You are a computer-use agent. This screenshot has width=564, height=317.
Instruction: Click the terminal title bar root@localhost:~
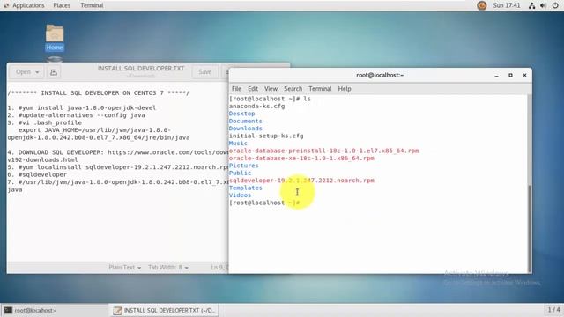[x=380, y=75]
